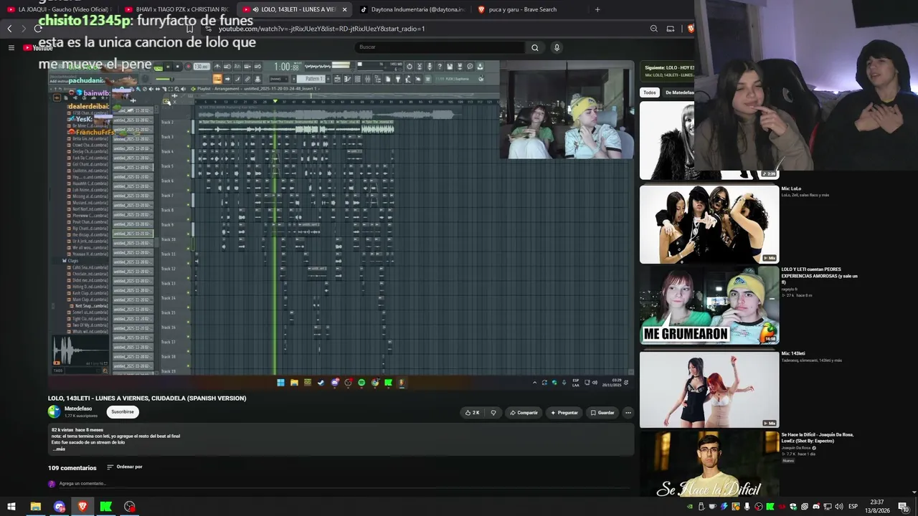Like the video with thumbs up

472,413
